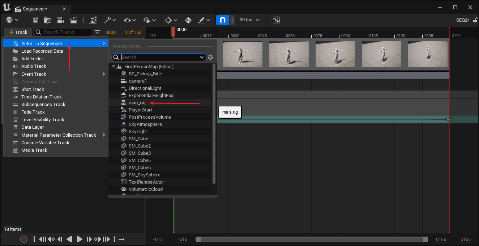Toggle the magnet snapping button
The height and width of the screenshot is (246, 479).
[223, 20]
